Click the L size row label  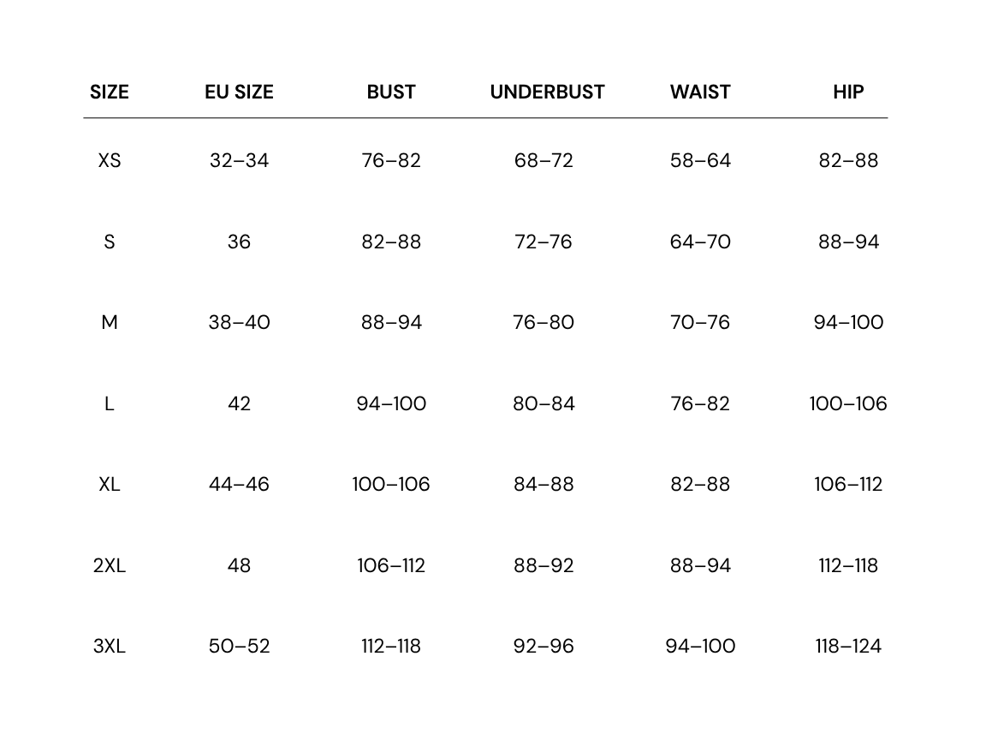pos(110,403)
